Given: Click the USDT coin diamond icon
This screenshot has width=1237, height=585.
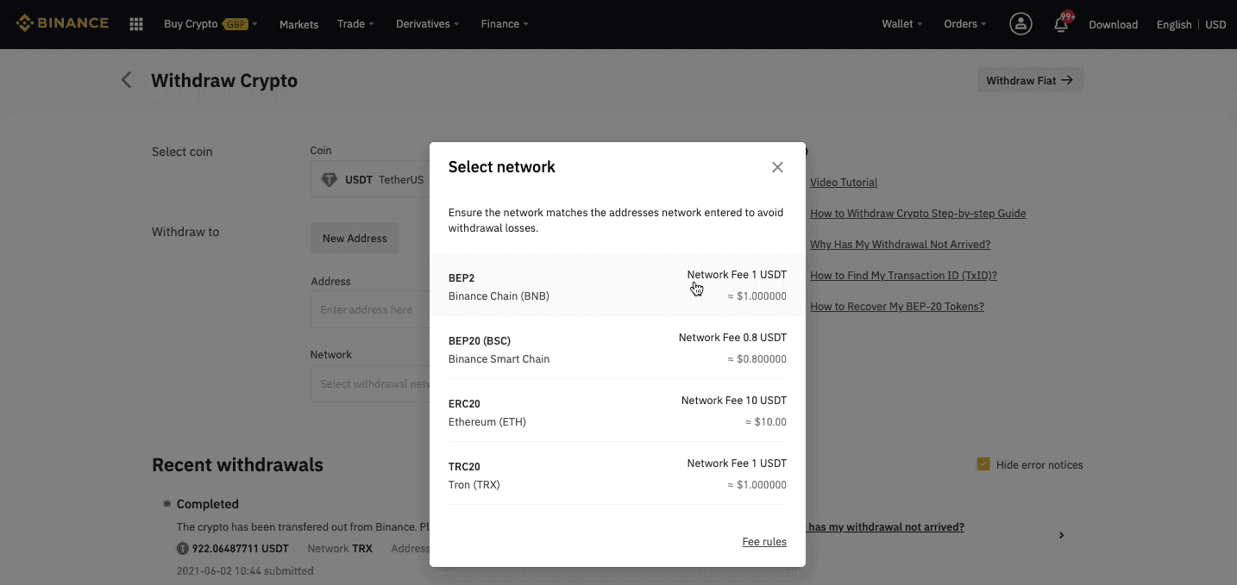Looking at the screenshot, I should (329, 180).
